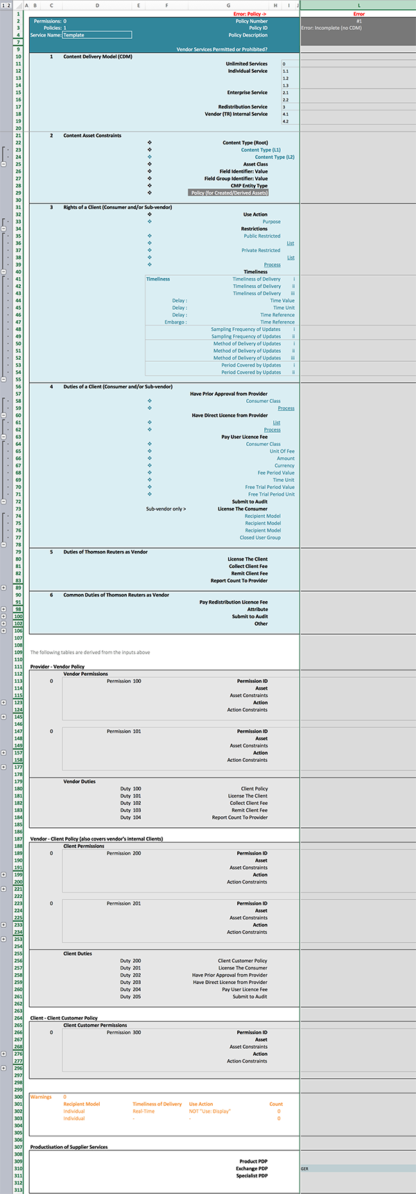
Task: Expand the hidden rows at row 221
Action: click(x=4, y=889)
